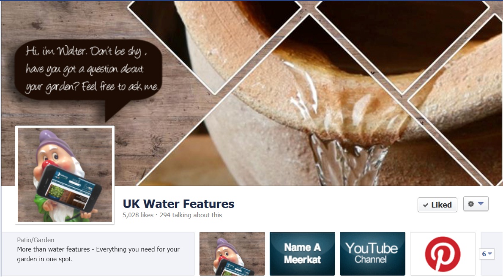
Task: Expand the 6 more apps dropdown
Action: pos(487,254)
